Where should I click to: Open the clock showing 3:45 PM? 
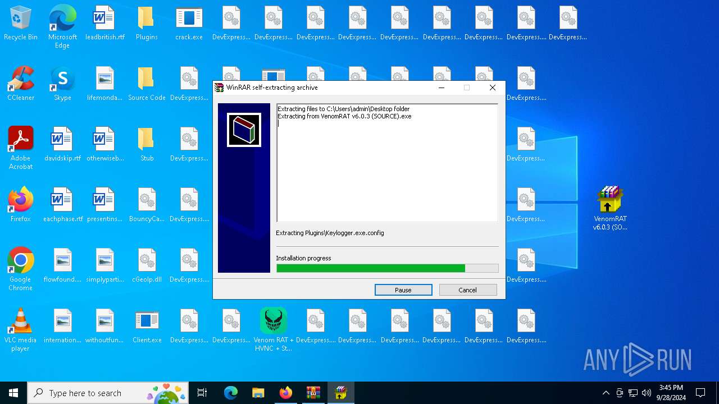[671, 393]
